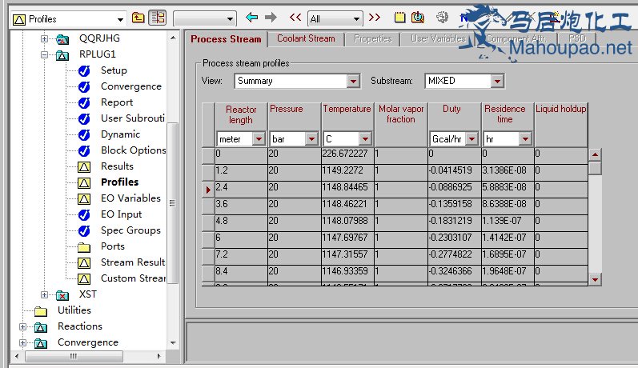The height and width of the screenshot is (368, 638).
Task: Click the Liquid holdup column header
Action: pyautogui.click(x=560, y=125)
